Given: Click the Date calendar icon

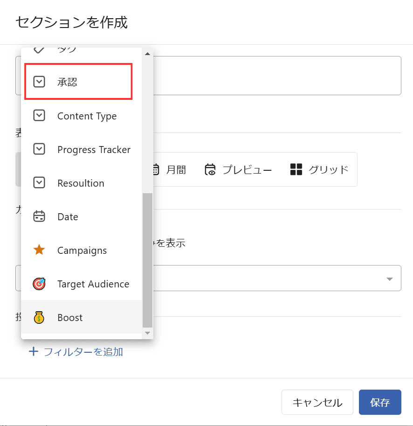Looking at the screenshot, I should click(40, 217).
